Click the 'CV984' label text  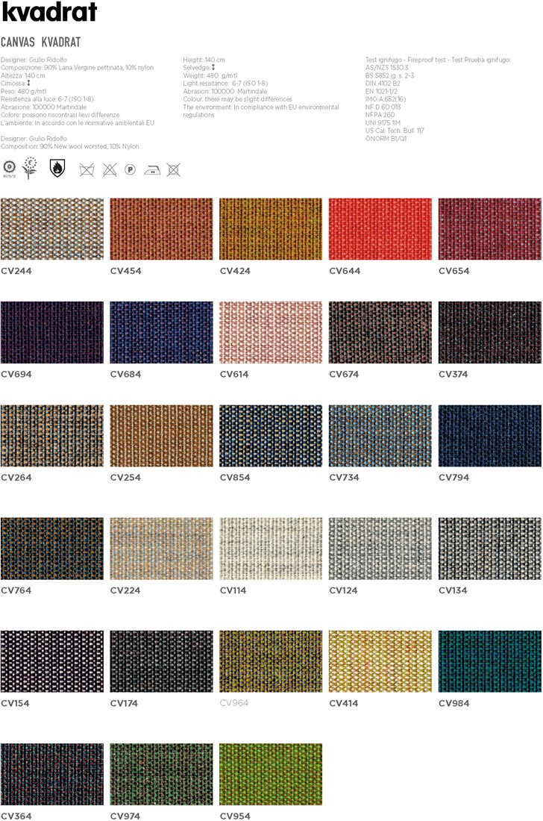454,703
